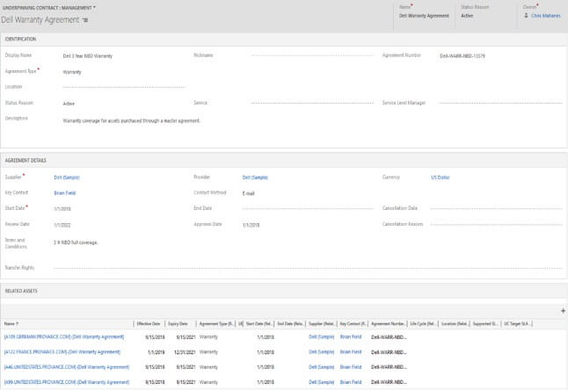
Task: Click the empty Location lookup field
Action: tap(125, 87)
